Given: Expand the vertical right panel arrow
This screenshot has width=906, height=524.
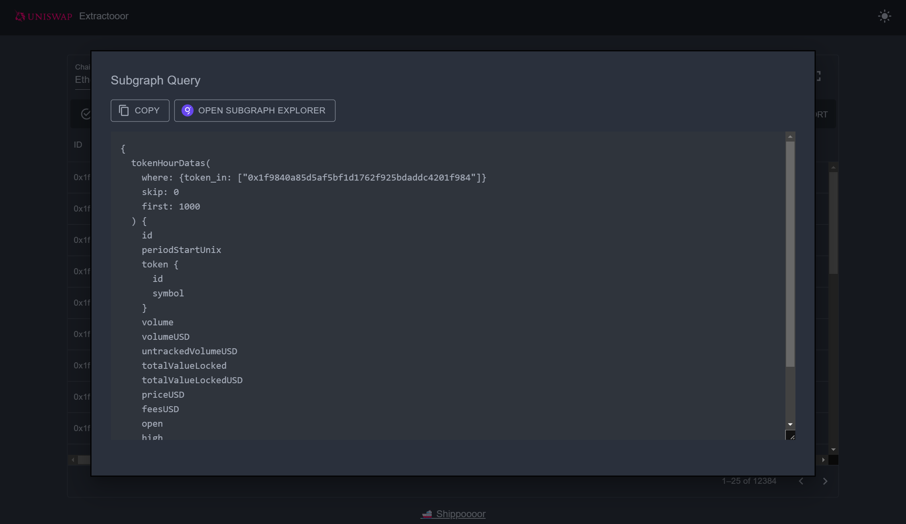Looking at the screenshot, I should click(x=823, y=460).
